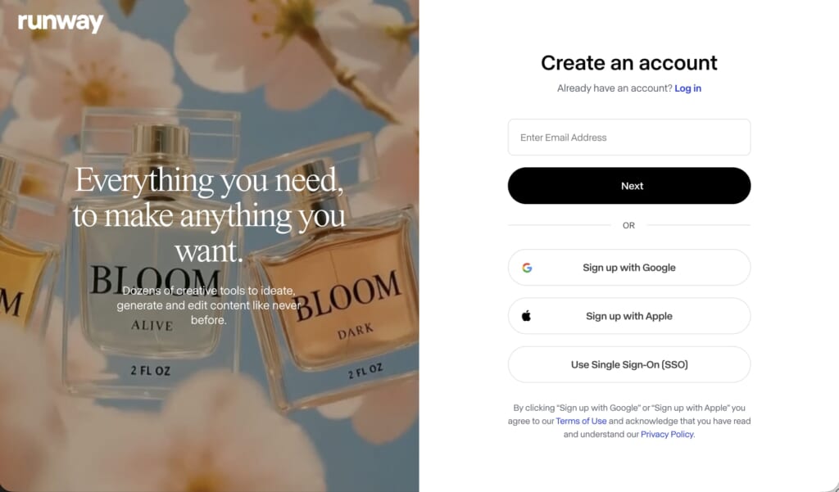The image size is (839, 492).
Task: Click the Google logo icon
Action: coord(527,268)
